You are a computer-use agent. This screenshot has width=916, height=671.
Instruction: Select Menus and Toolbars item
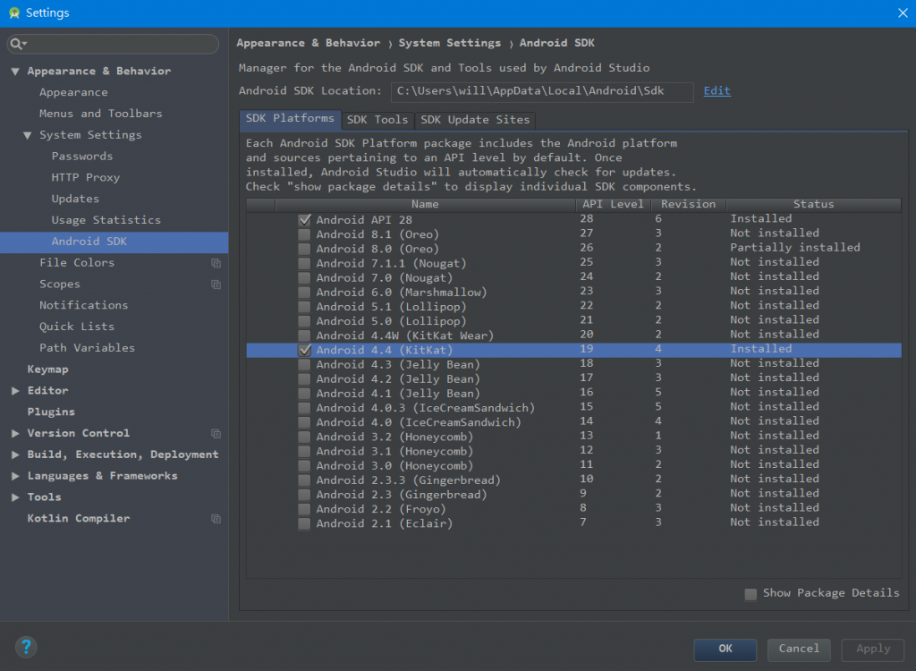coord(100,114)
